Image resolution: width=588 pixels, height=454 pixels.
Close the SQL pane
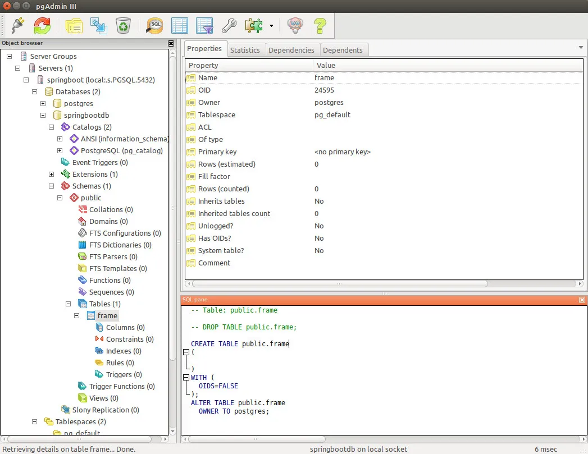click(x=582, y=300)
